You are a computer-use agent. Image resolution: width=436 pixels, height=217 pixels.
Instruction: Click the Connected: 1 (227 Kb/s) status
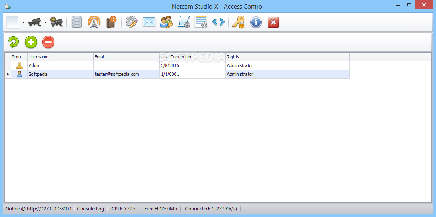tap(211, 209)
